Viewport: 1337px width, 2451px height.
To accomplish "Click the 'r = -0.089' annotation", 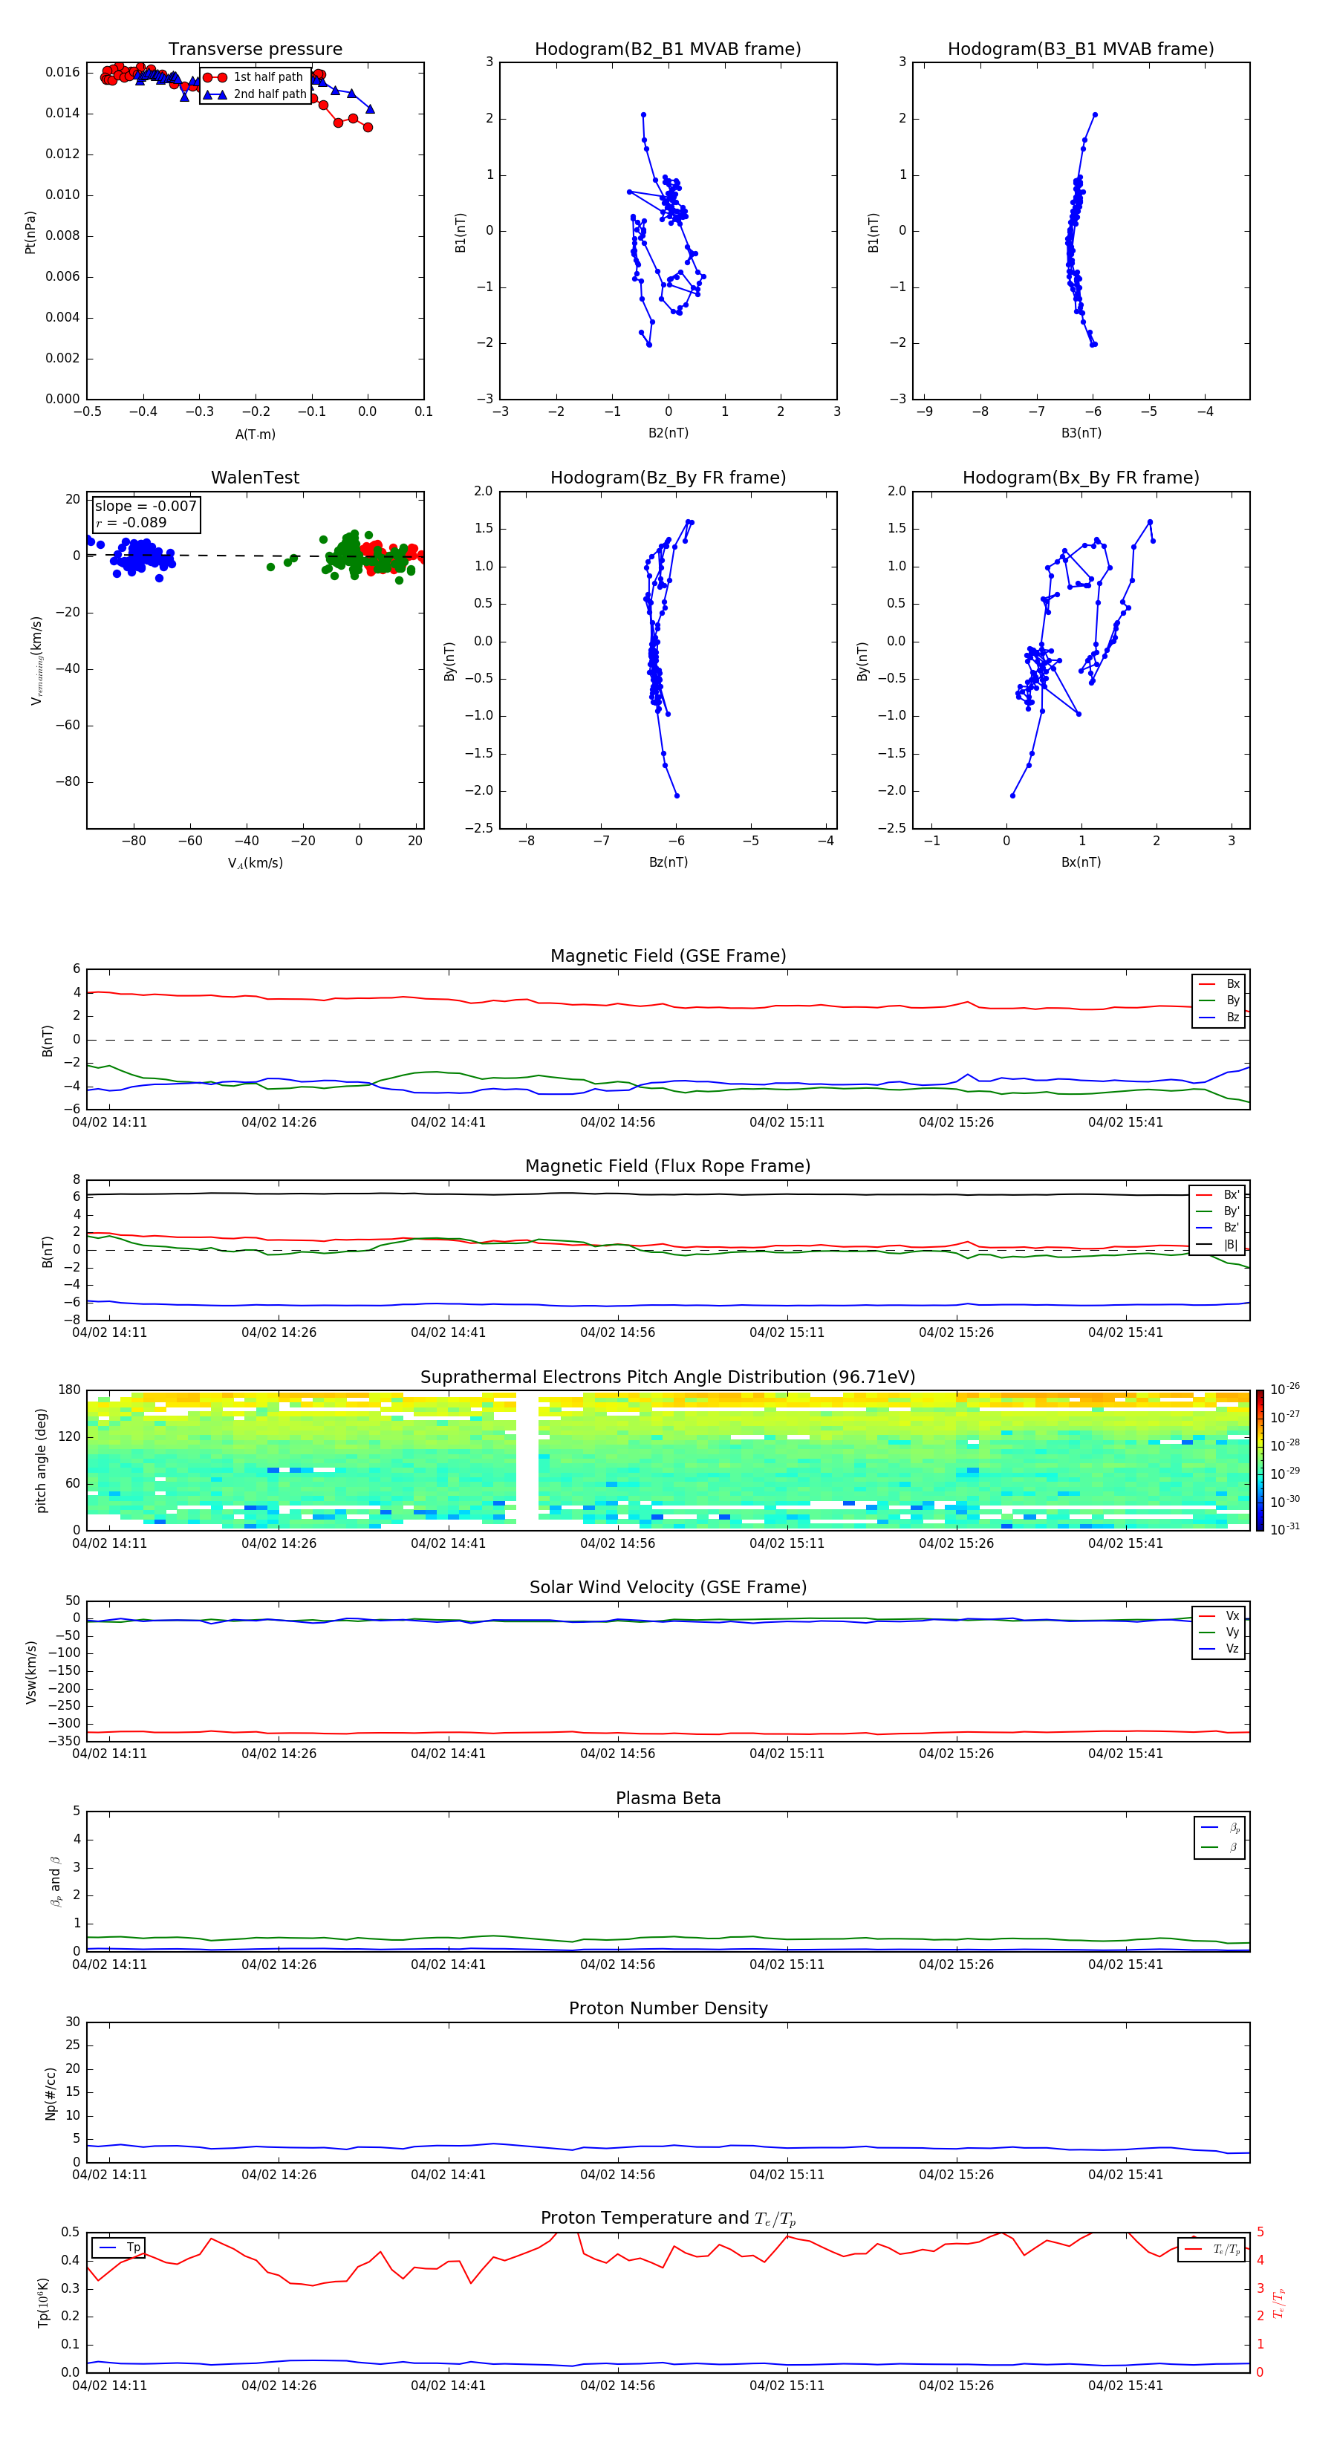I will 131,522.
